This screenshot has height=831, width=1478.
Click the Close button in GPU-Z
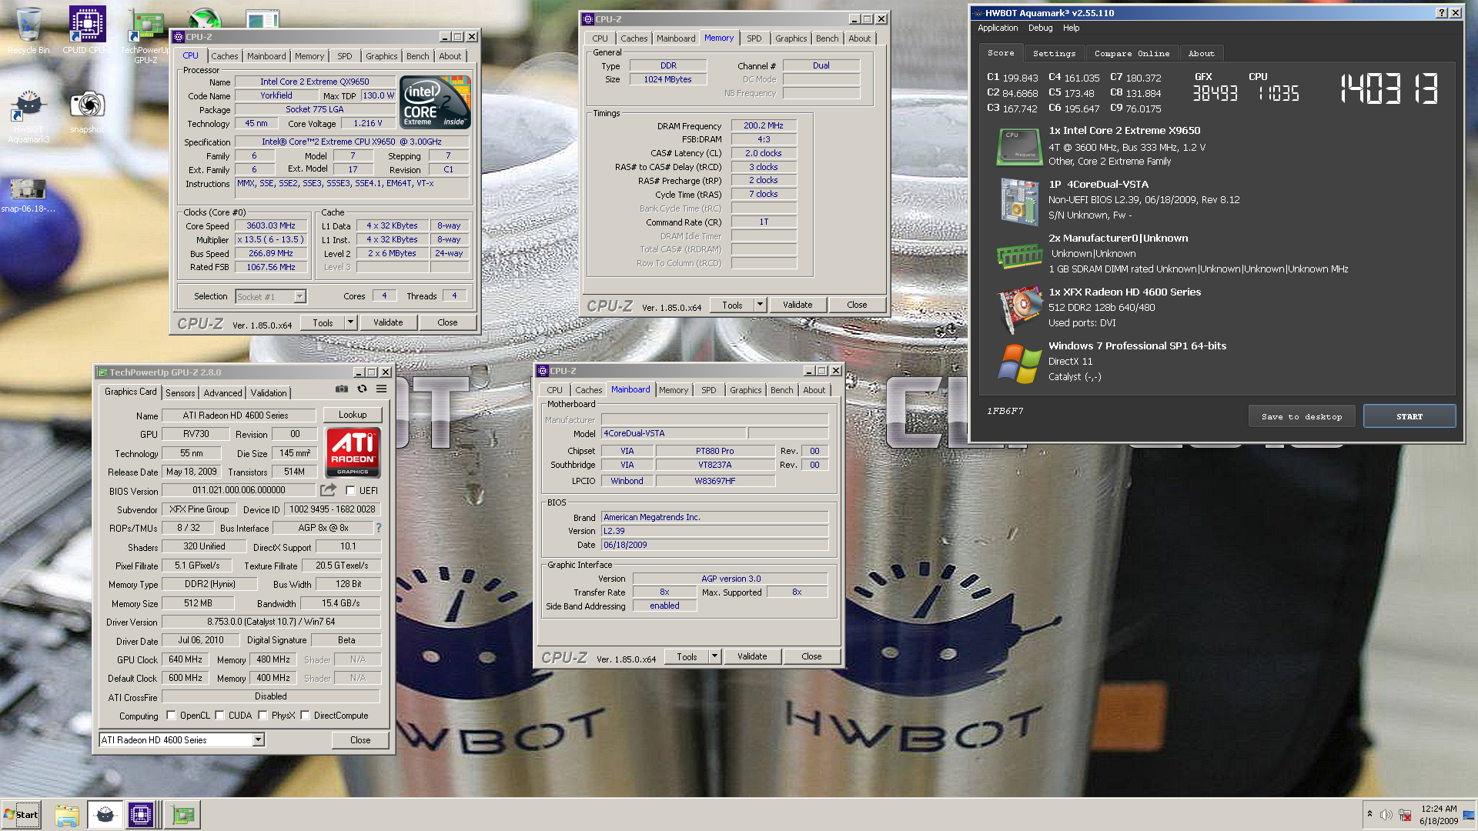coord(360,739)
